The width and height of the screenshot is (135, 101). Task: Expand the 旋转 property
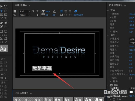click(x=110, y=32)
